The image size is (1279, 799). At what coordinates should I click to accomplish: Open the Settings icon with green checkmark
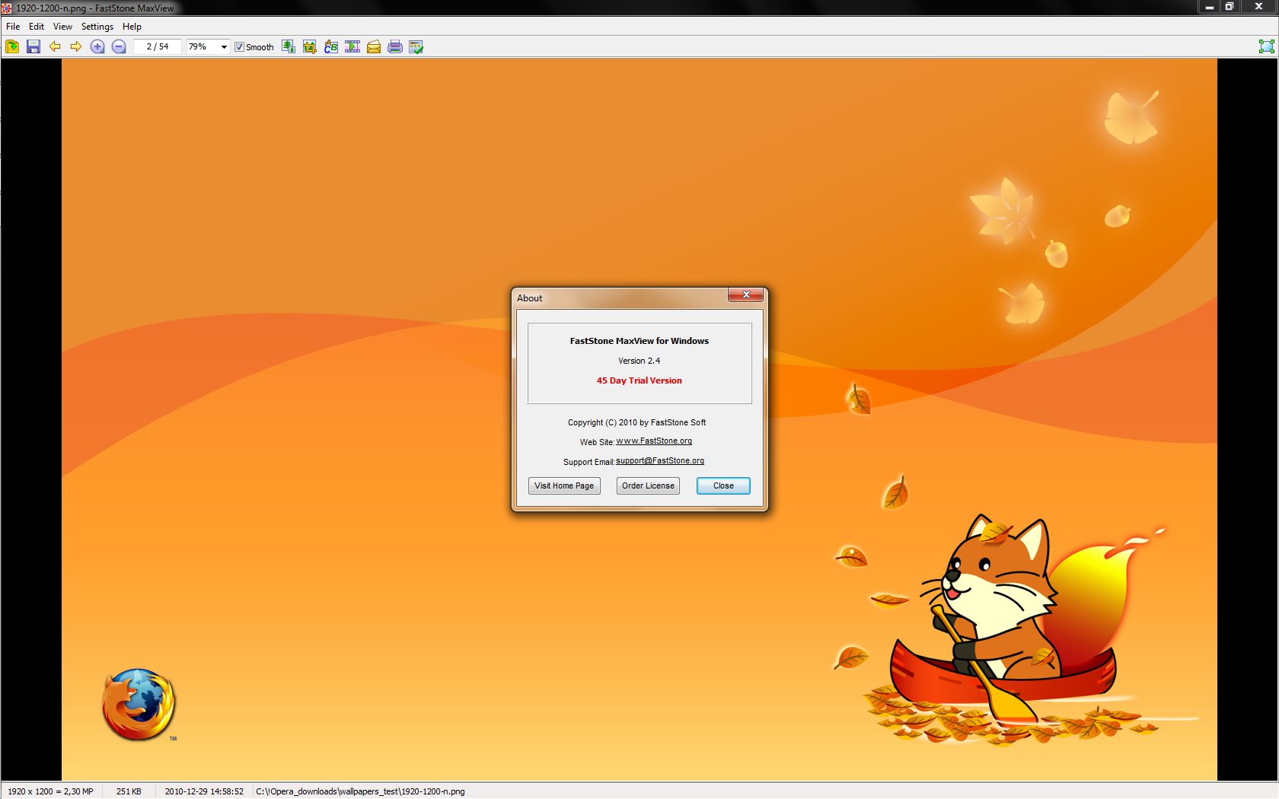pyautogui.click(x=416, y=47)
